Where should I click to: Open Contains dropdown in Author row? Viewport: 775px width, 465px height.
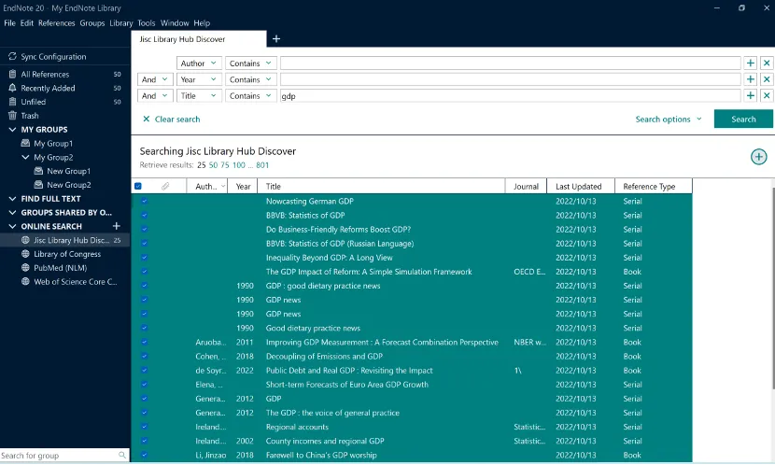click(250, 63)
